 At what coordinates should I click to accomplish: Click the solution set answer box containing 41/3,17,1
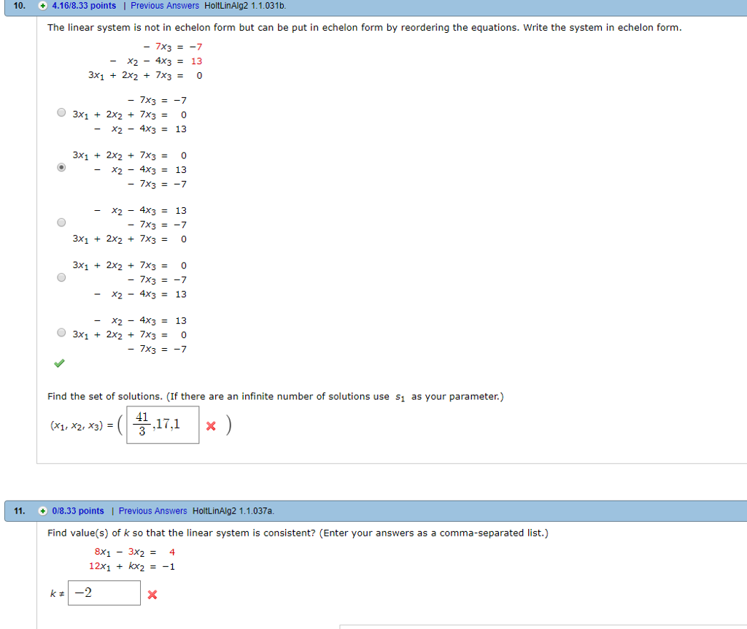[x=163, y=425]
